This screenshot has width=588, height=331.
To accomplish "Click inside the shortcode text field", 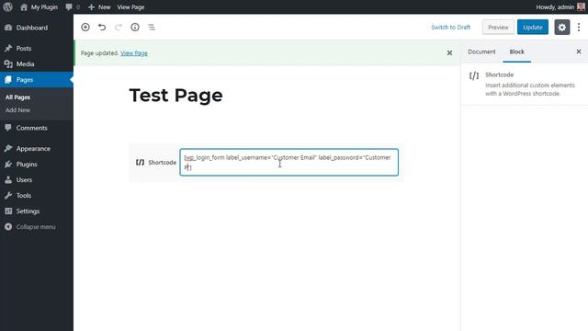I will click(x=288, y=162).
